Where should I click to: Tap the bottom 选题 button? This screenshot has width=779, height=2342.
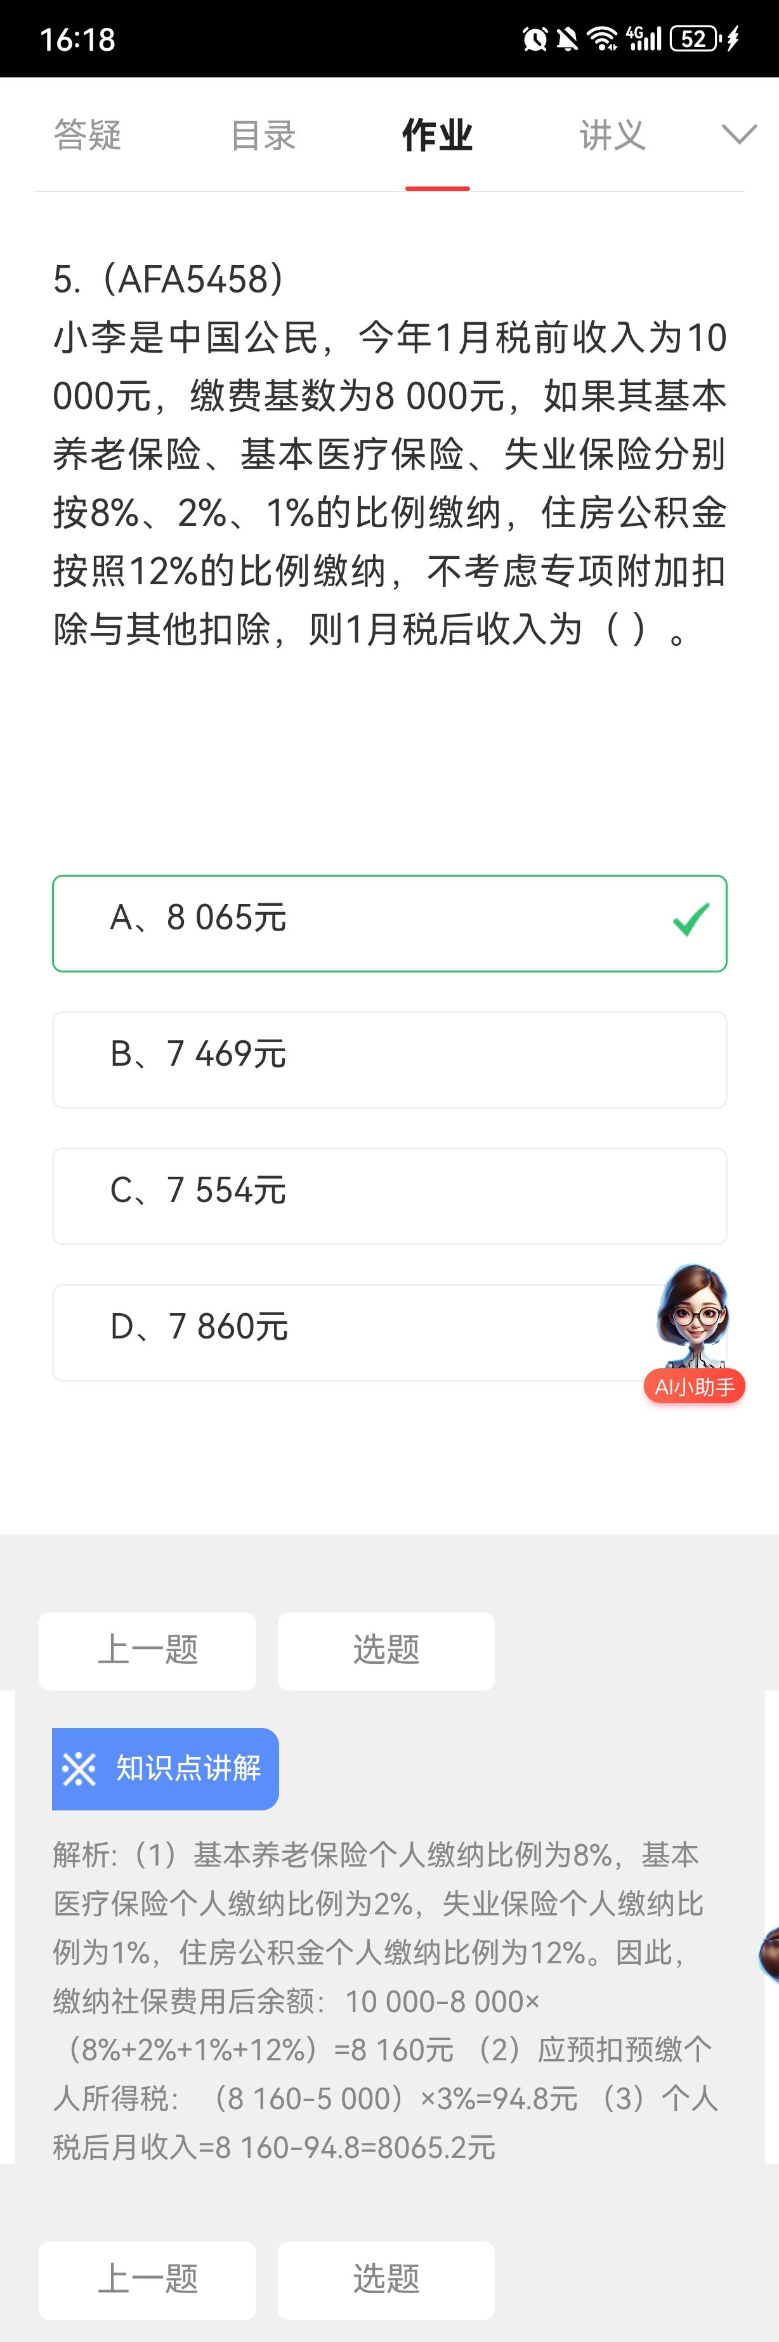pyautogui.click(x=386, y=2279)
